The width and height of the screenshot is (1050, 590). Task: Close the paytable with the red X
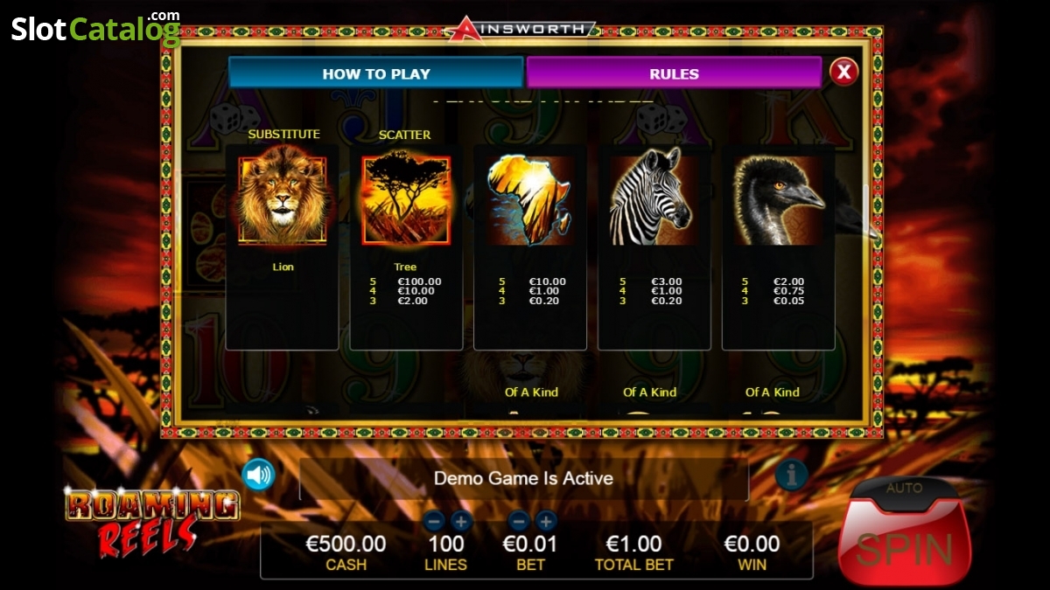coord(843,72)
